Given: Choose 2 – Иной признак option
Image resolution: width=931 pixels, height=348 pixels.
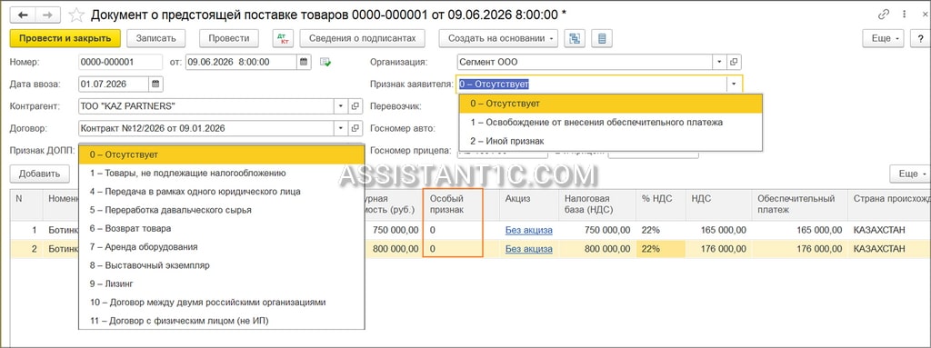Looking at the screenshot, I should 610,141.
